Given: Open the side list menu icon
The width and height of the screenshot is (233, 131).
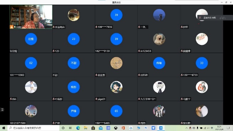Looking at the screenshot, I should (2, 110).
